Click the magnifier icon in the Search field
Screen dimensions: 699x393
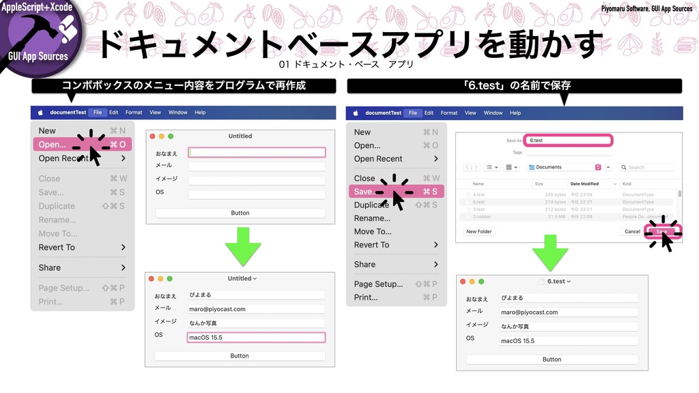tap(623, 167)
